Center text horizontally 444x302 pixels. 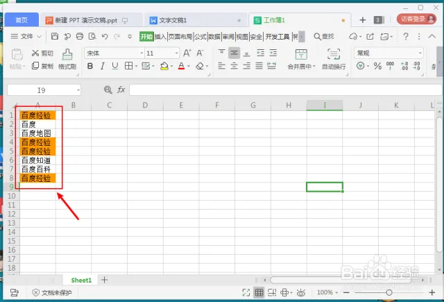pyautogui.click(x=234, y=66)
